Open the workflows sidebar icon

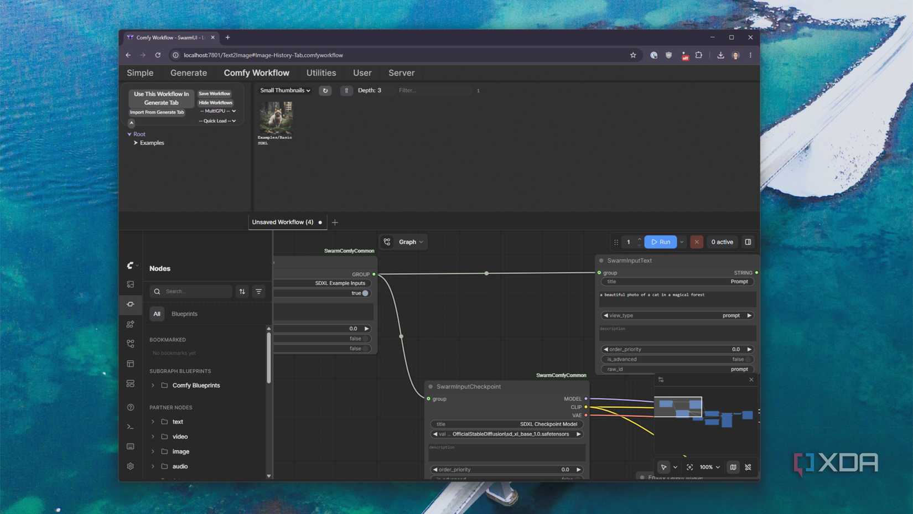tap(131, 344)
